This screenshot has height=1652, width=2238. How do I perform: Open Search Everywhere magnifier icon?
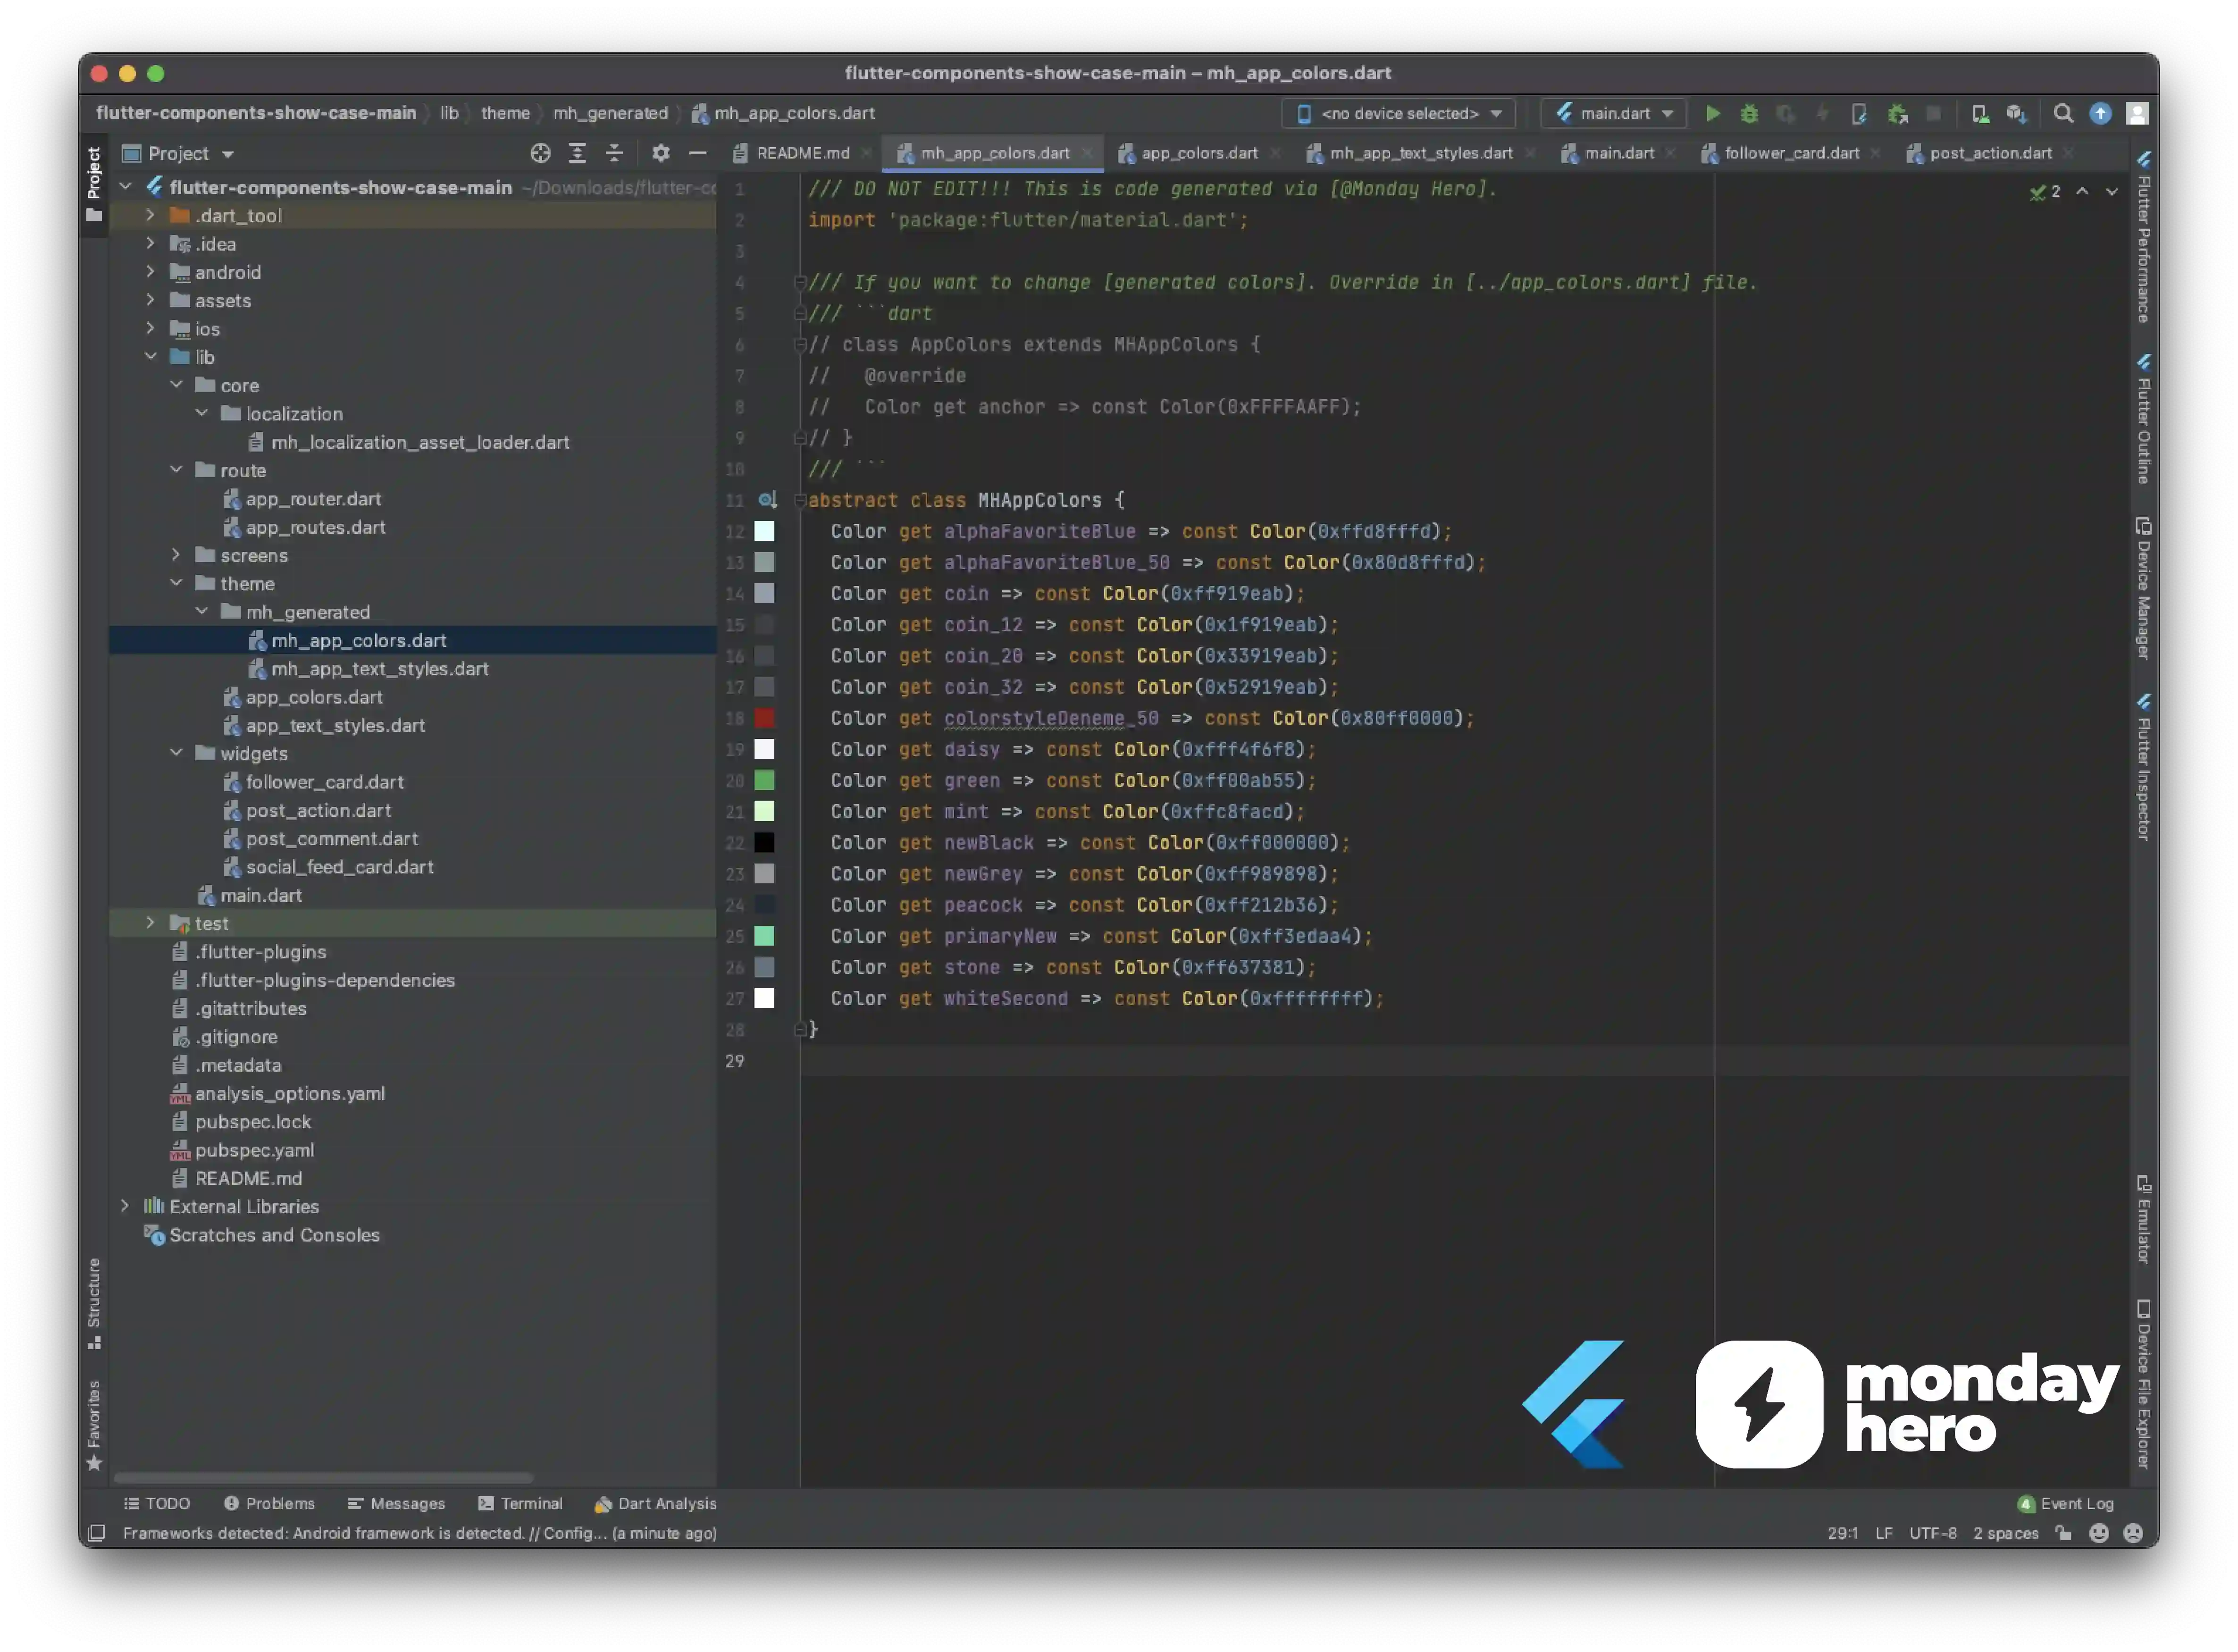(2063, 114)
